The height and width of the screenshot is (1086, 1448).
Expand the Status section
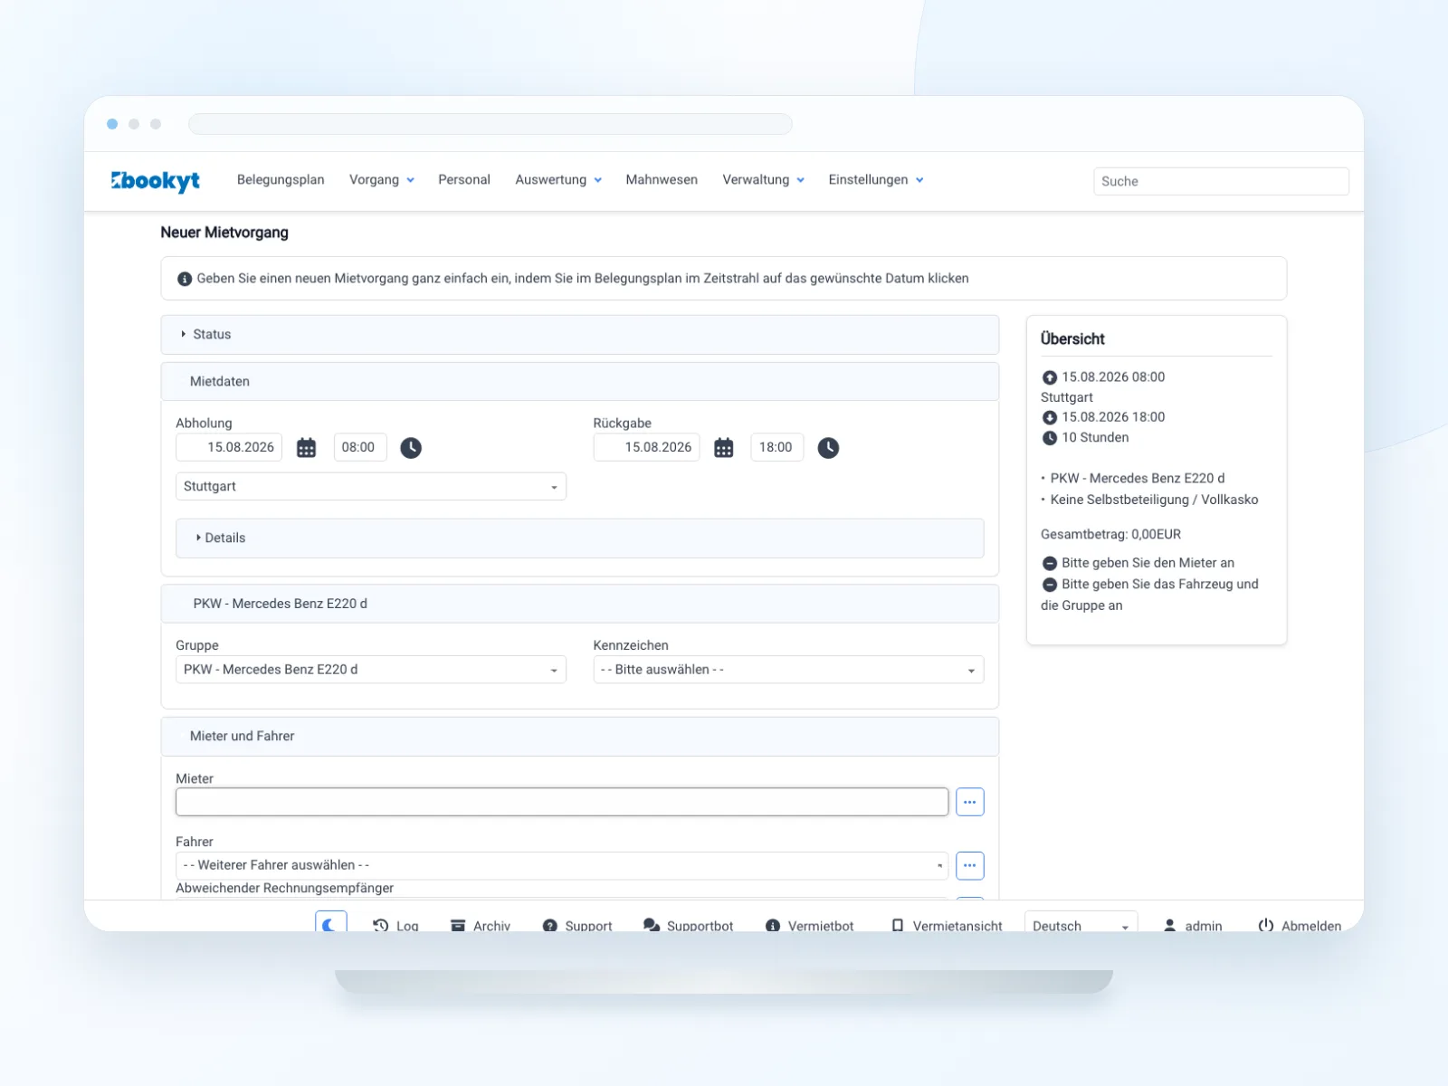(580, 334)
